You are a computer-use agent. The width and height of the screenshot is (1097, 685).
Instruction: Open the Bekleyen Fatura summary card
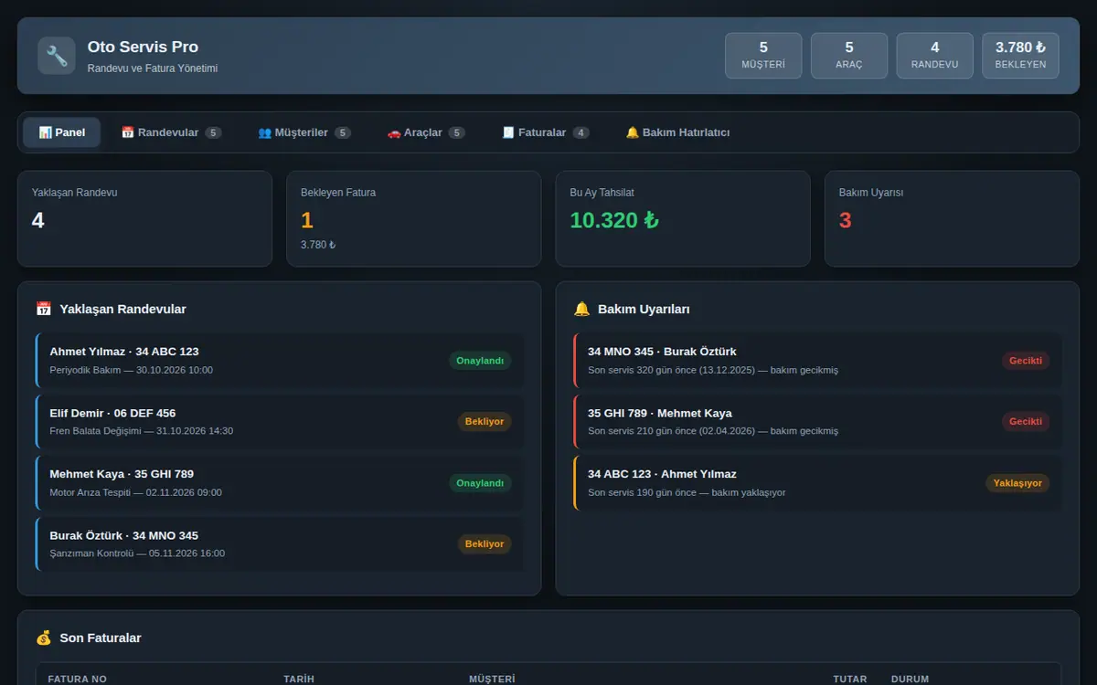pos(414,219)
